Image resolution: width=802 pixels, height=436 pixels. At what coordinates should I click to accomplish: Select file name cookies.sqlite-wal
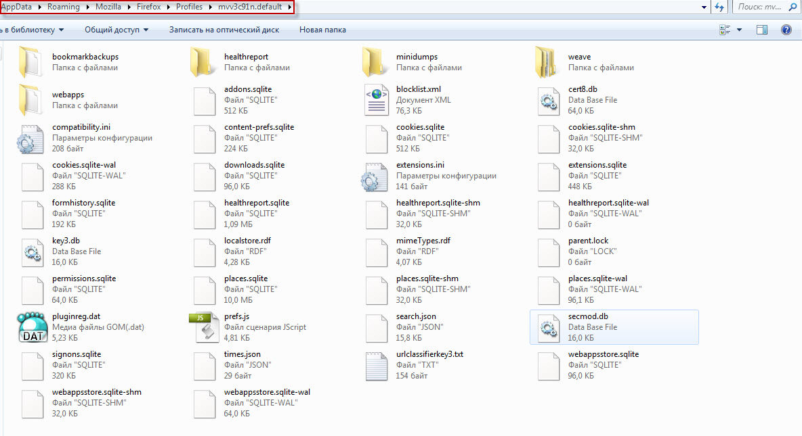84,165
